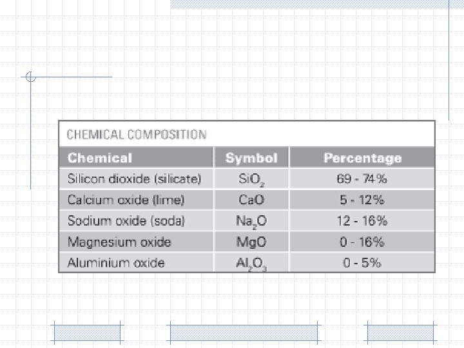Screen dimensions: 464x348
Task: Select the Symbol column header
Action: 251,158
